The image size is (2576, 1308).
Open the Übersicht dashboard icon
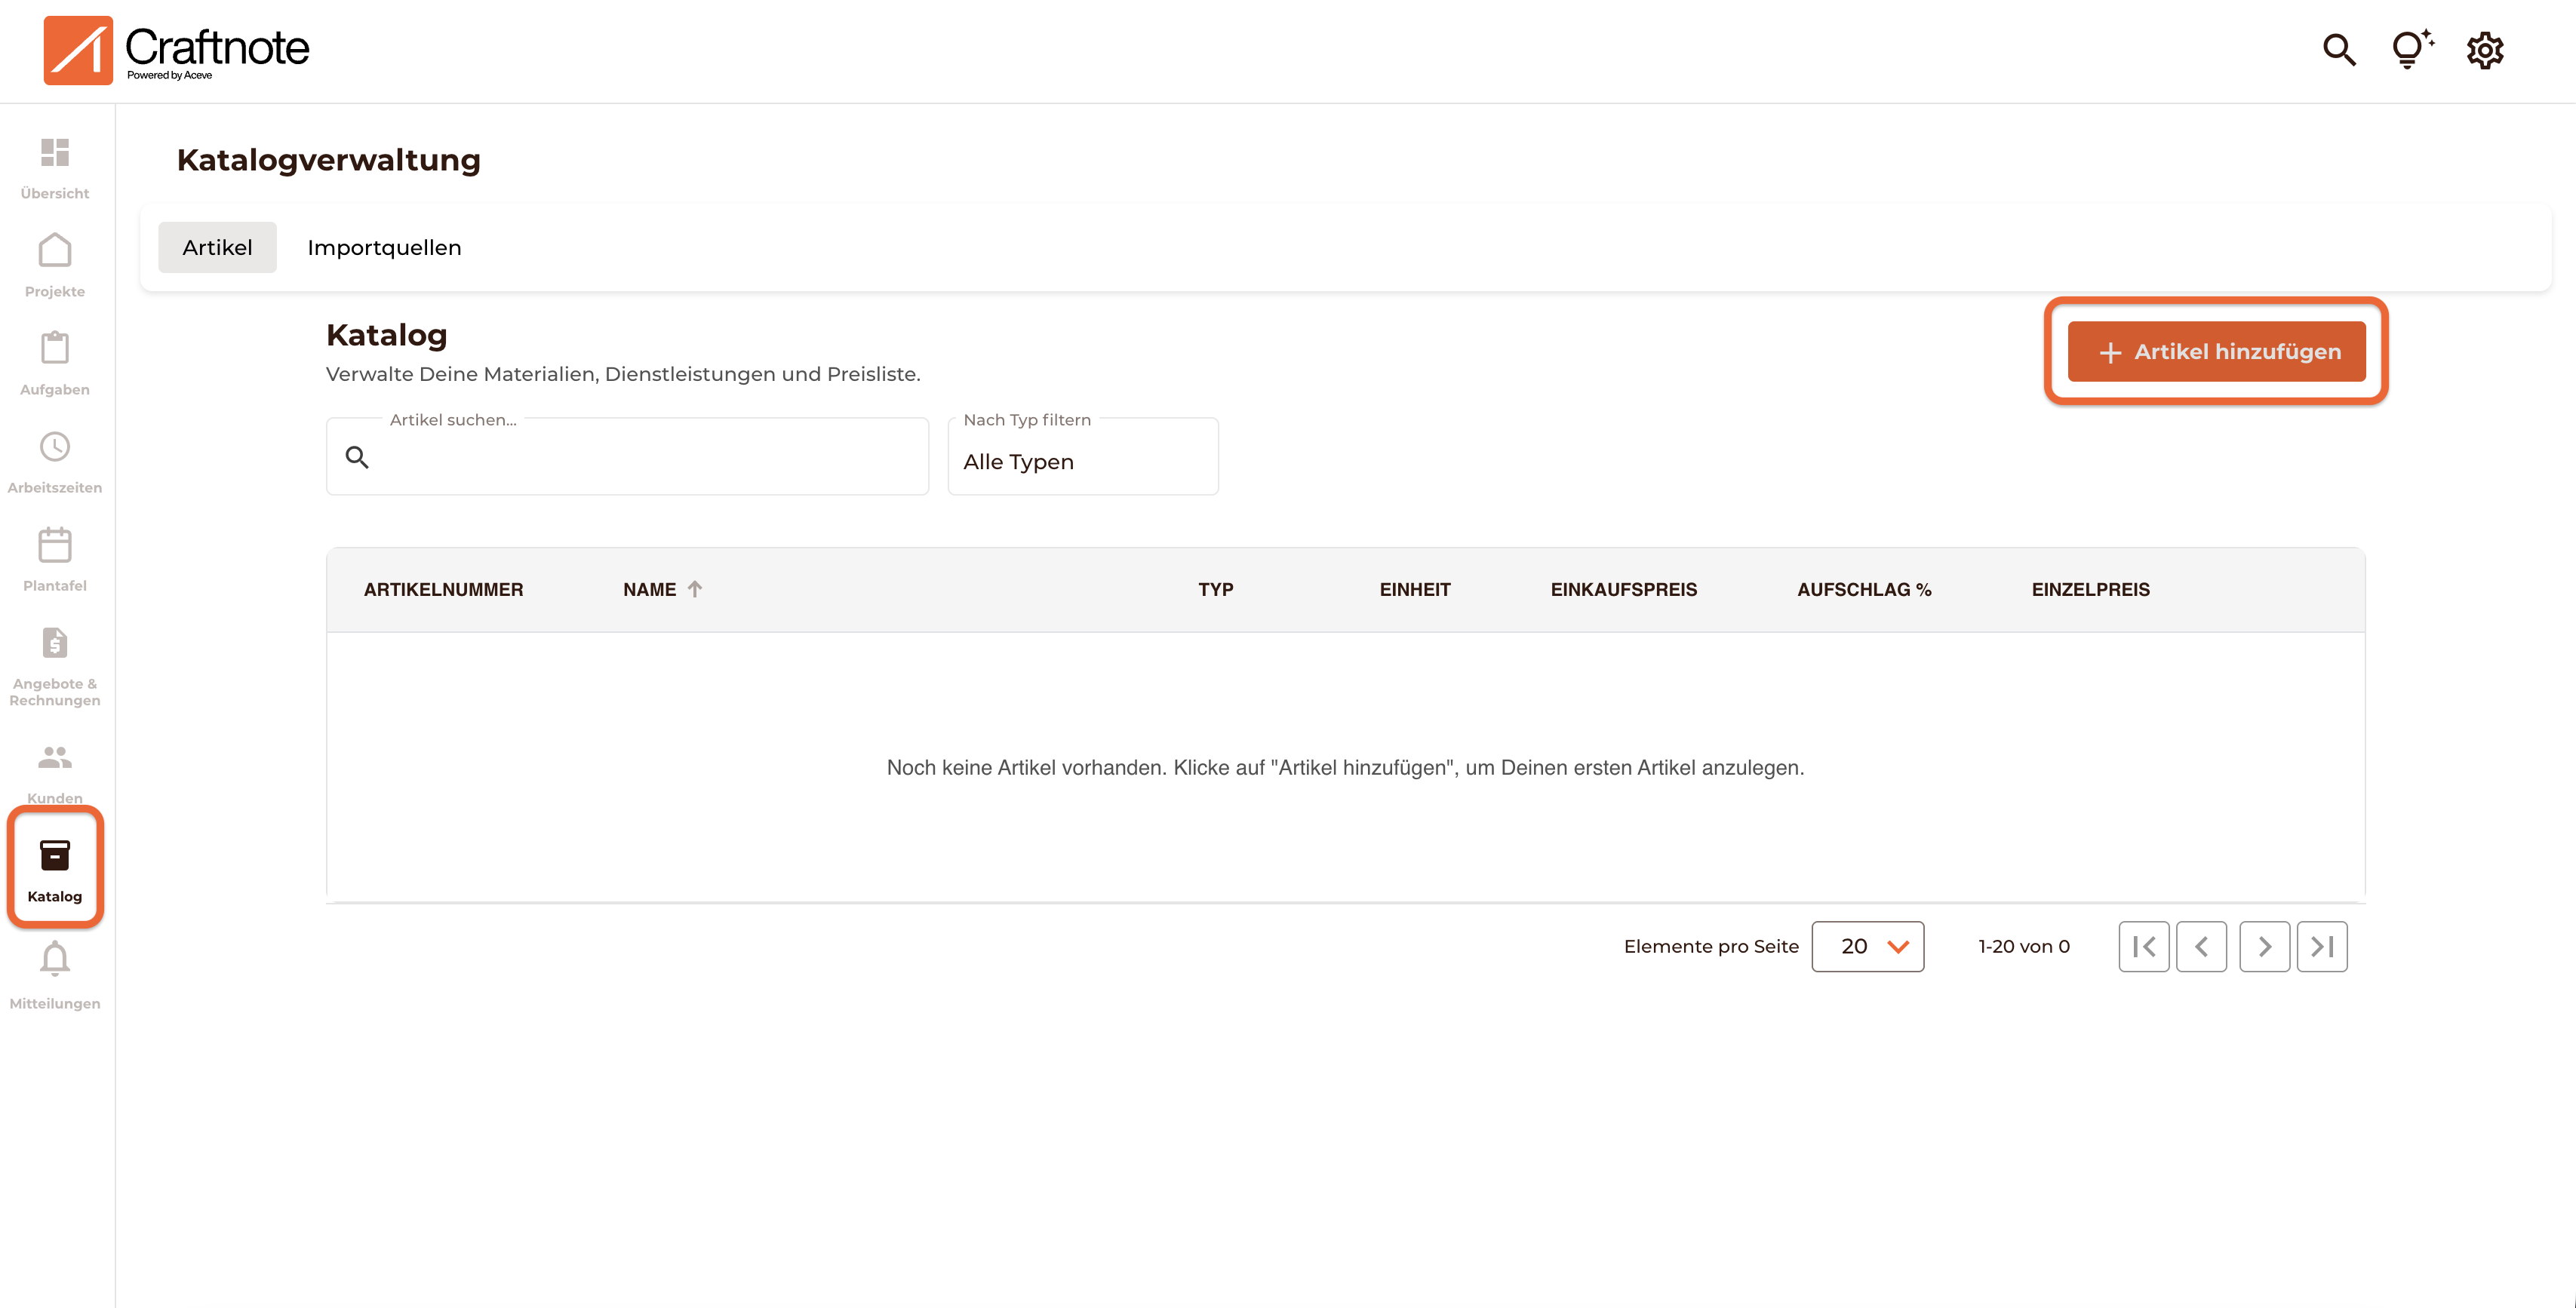(55, 153)
